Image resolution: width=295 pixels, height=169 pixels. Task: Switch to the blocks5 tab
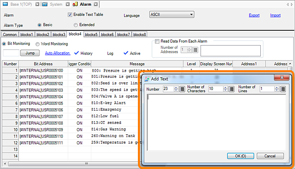91,35
